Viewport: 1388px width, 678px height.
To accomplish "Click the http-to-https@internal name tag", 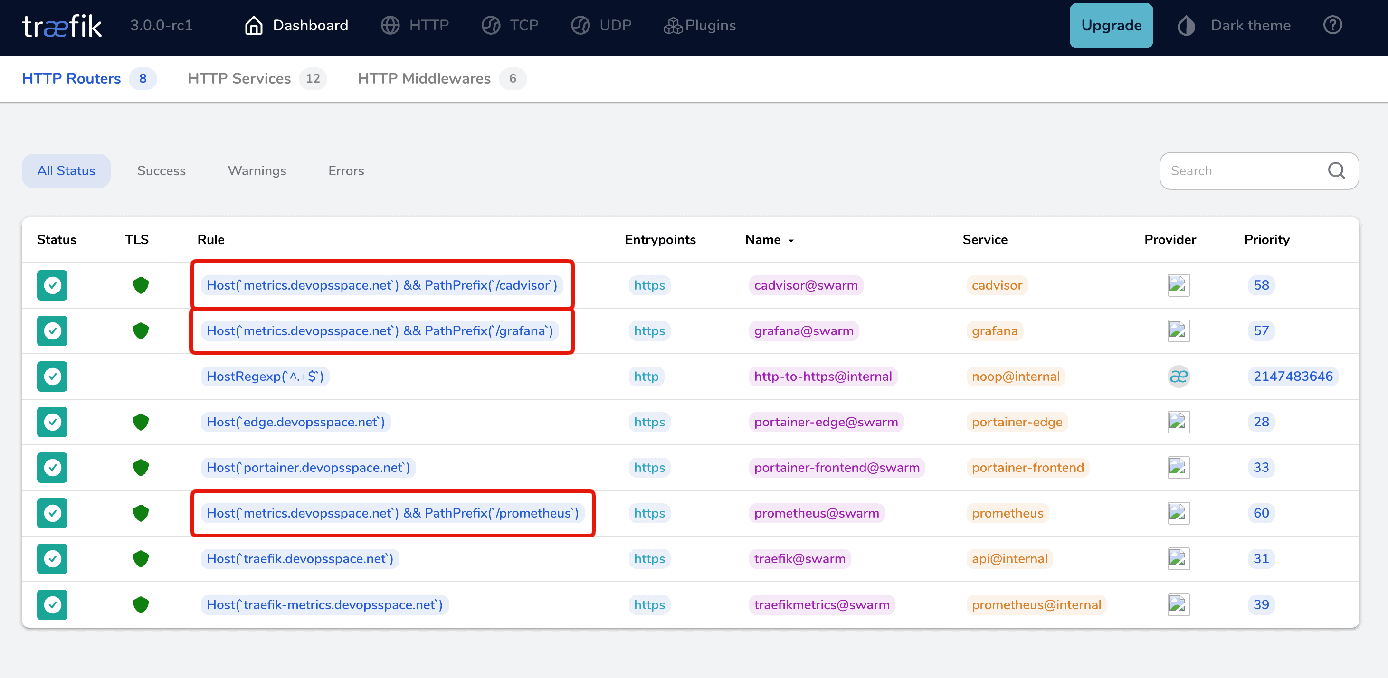I will pos(823,377).
